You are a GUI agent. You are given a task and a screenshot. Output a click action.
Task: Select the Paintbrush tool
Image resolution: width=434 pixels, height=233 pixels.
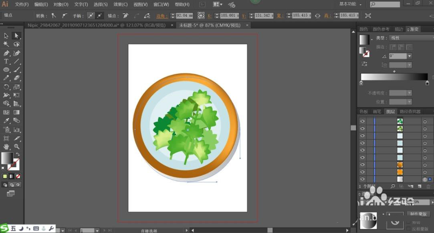point(16,70)
